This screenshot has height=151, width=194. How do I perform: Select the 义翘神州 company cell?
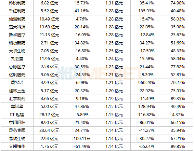(17, 147)
